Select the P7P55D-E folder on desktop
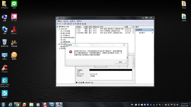This screenshot has width=191, height=107. (5, 4)
